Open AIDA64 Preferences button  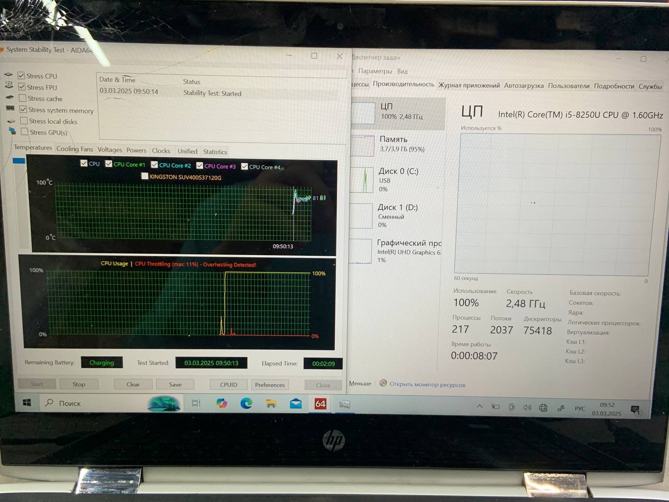270,385
